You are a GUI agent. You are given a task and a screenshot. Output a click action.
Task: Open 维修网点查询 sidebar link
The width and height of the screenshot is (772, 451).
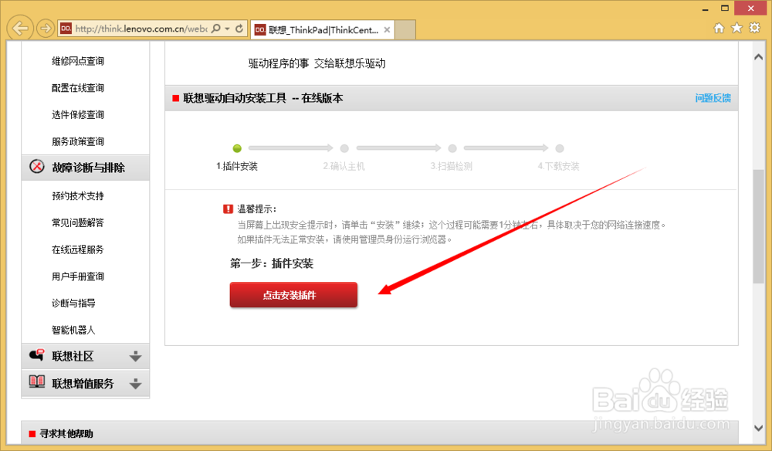[x=78, y=61]
